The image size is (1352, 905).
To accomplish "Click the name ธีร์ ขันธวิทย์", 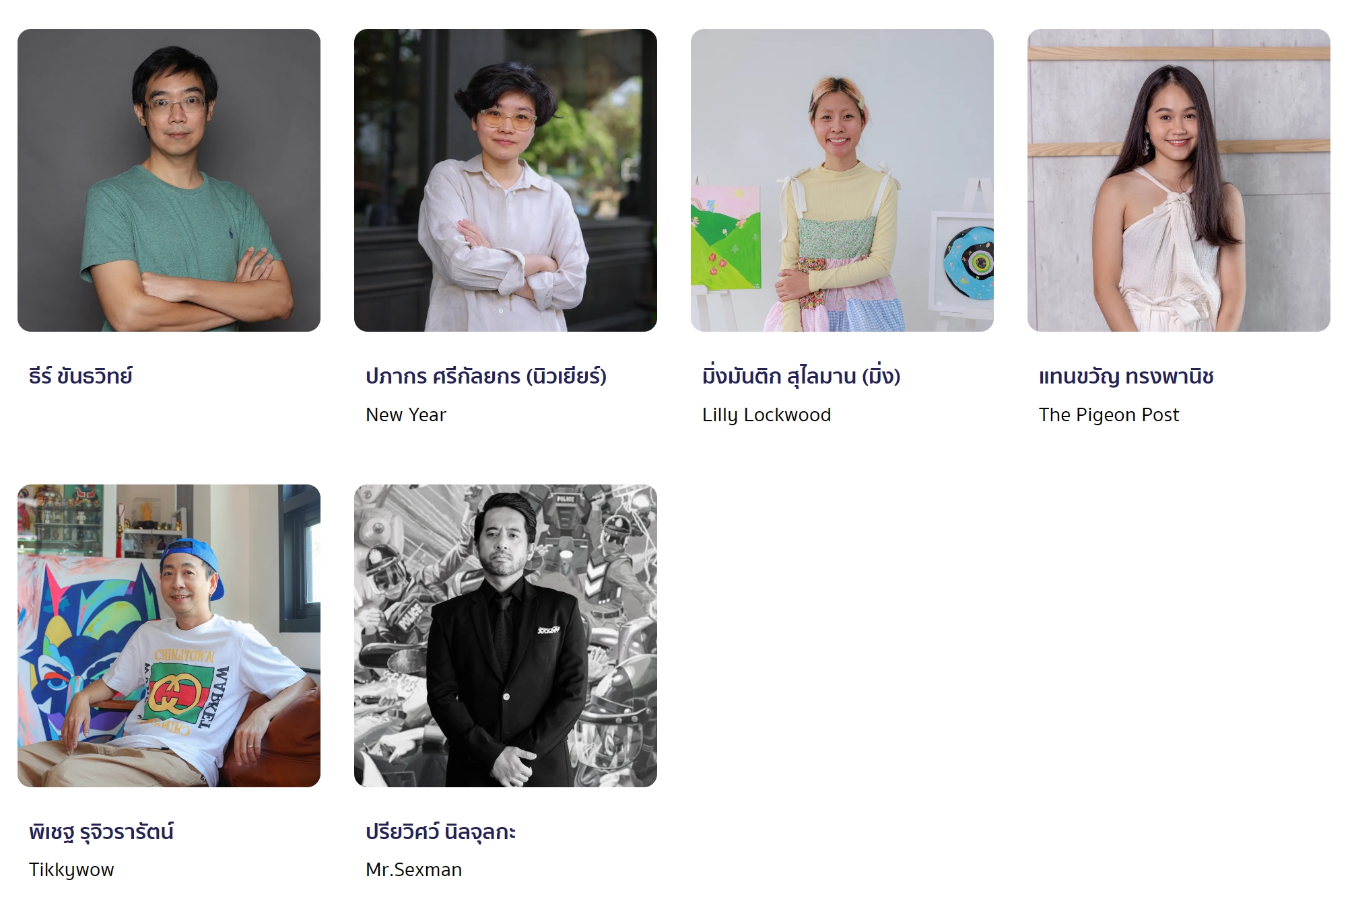I will point(81,376).
